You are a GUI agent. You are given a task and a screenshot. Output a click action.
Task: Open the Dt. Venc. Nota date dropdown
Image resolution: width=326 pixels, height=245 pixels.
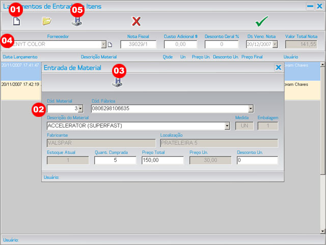[275, 45]
